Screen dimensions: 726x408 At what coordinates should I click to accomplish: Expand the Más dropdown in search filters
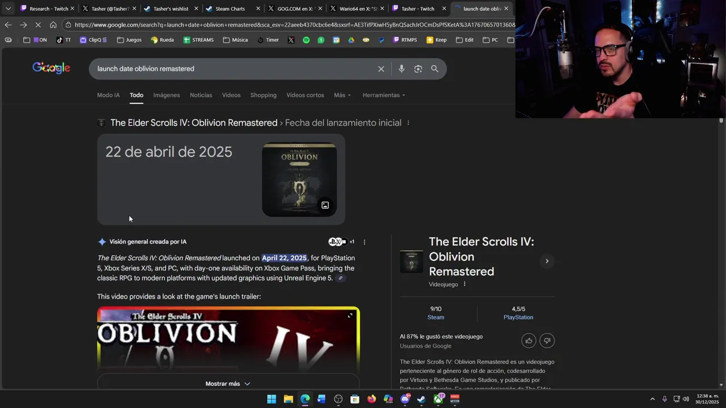(343, 95)
